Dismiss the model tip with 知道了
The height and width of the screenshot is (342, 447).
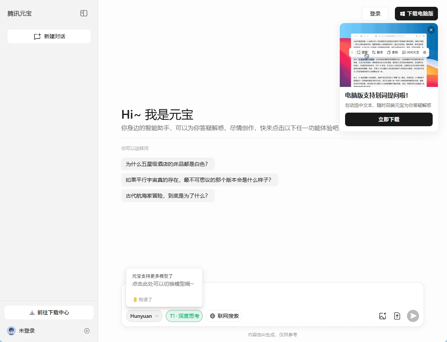[x=143, y=299]
